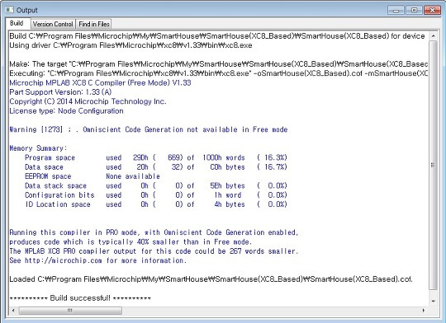Close the Output window
446x323 pixels.
tap(432, 10)
